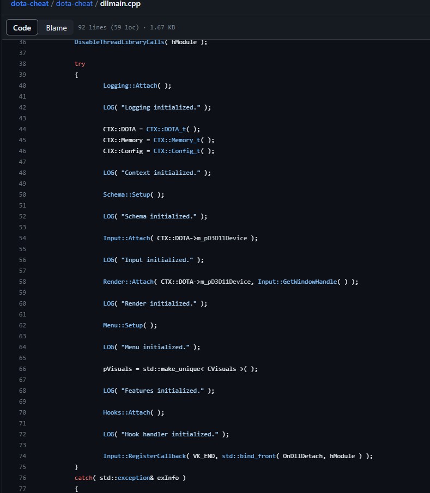
Task: Click the "try" keyword in code
Action: click(80, 64)
